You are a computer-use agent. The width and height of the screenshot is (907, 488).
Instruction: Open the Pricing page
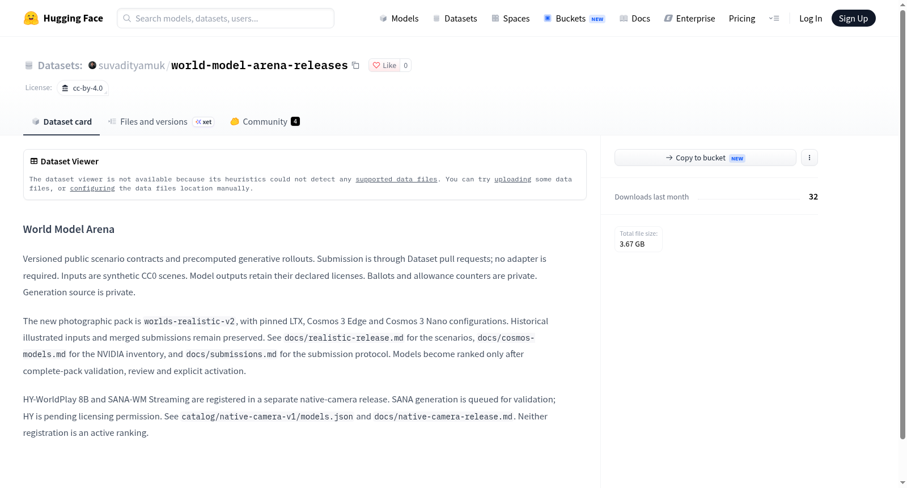click(x=742, y=18)
